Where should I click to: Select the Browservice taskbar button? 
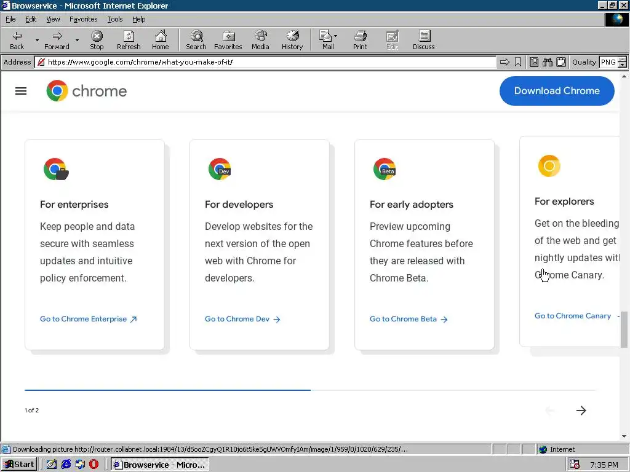pos(159,465)
